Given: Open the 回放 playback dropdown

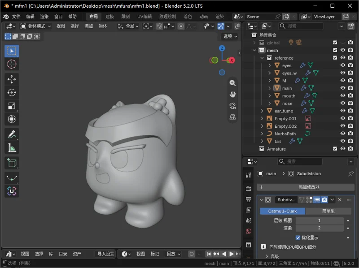Looking at the screenshot, I should pos(174,254).
